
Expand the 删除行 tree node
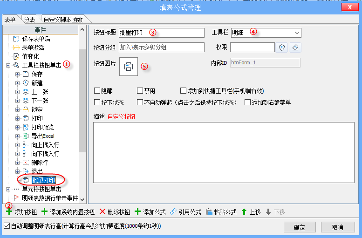point(17,163)
